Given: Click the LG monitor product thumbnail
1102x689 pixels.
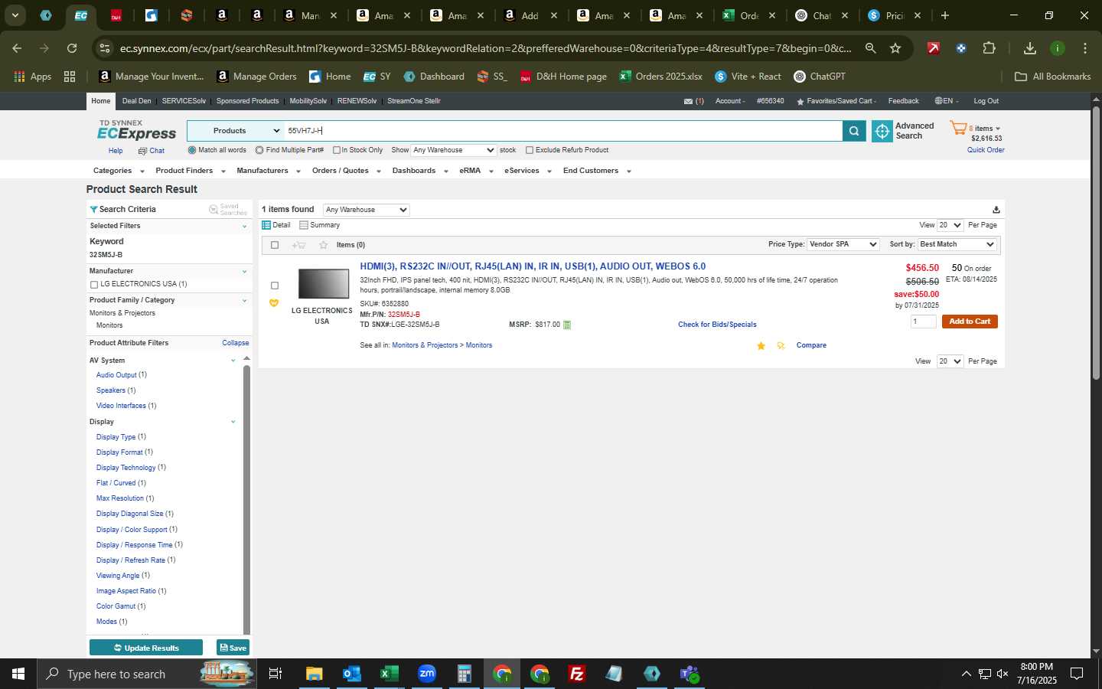Looking at the screenshot, I should point(323,284).
